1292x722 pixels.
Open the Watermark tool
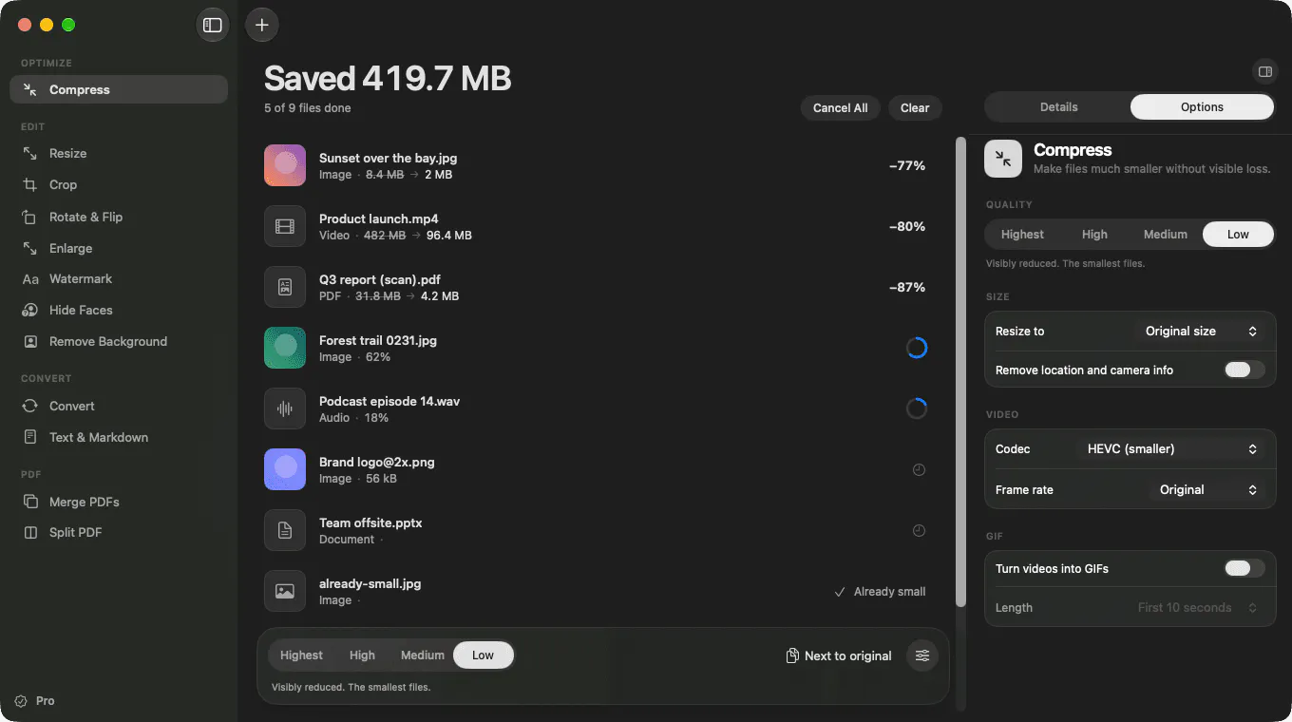click(x=119, y=278)
